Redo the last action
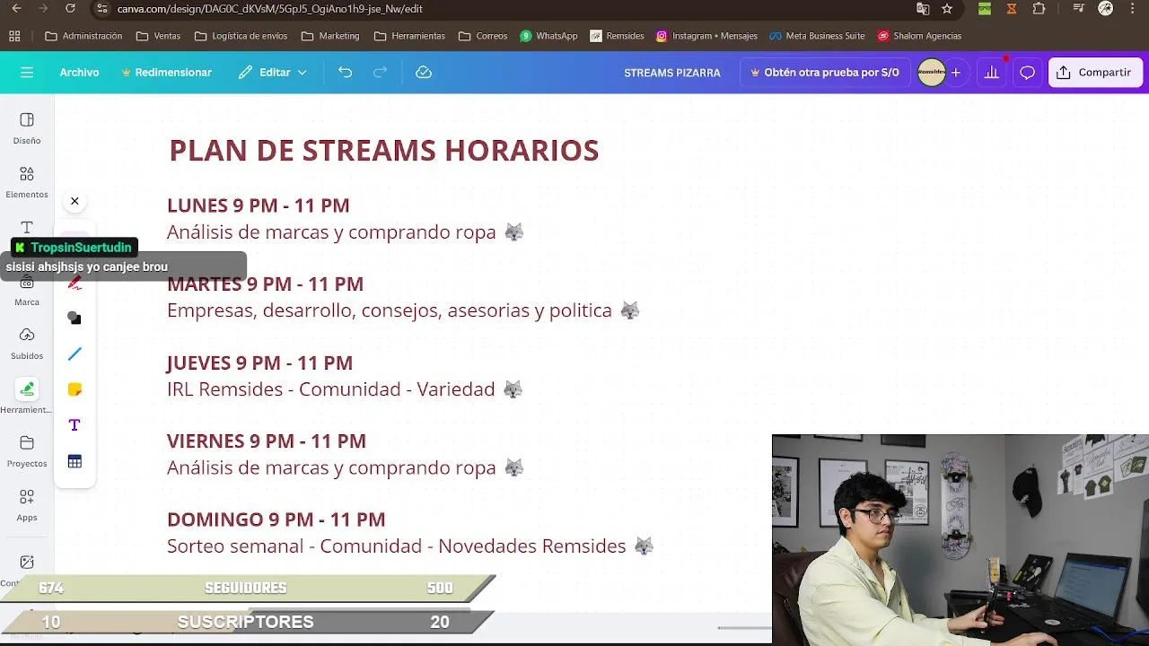Viewport: 1149px width, 646px height. (380, 73)
